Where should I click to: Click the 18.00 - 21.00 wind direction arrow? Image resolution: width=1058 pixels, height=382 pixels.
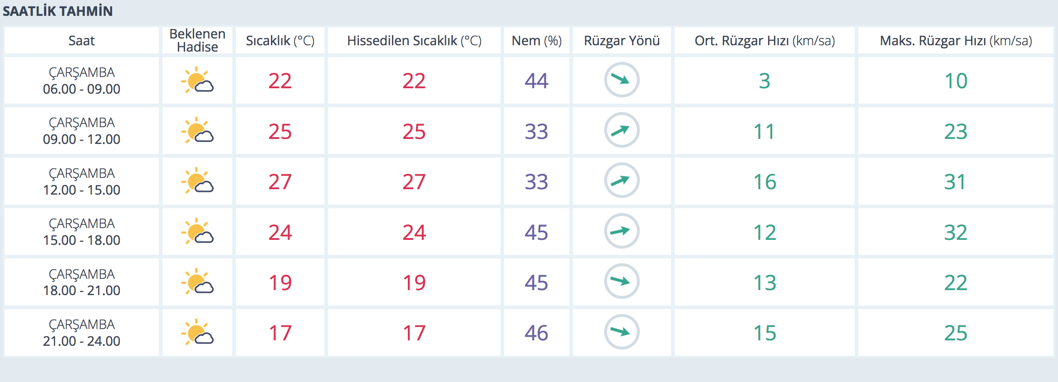[622, 282]
